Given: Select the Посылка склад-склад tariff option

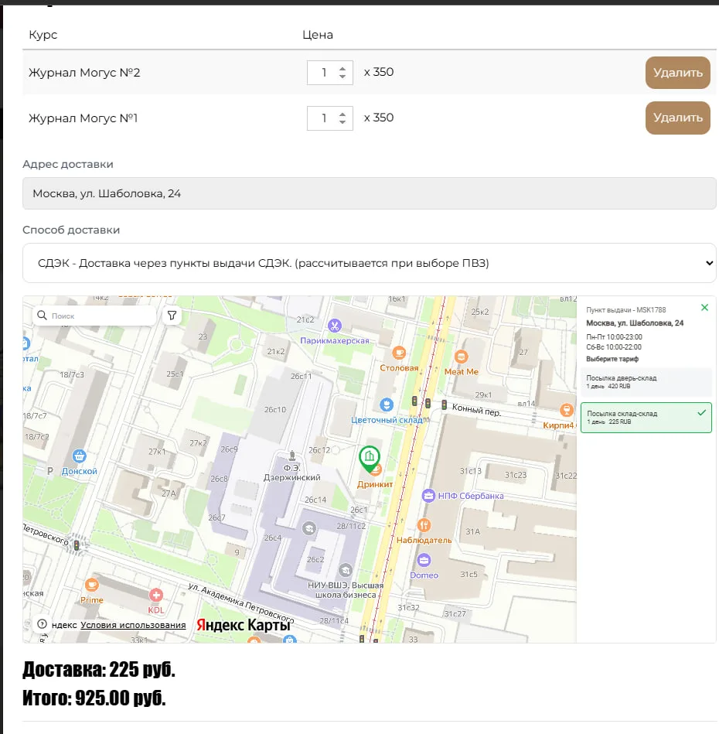Looking at the screenshot, I should pos(646,418).
